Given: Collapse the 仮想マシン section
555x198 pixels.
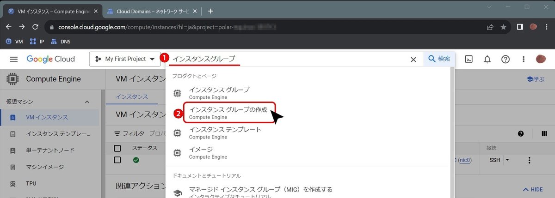Looking at the screenshot, I should (x=86, y=102).
